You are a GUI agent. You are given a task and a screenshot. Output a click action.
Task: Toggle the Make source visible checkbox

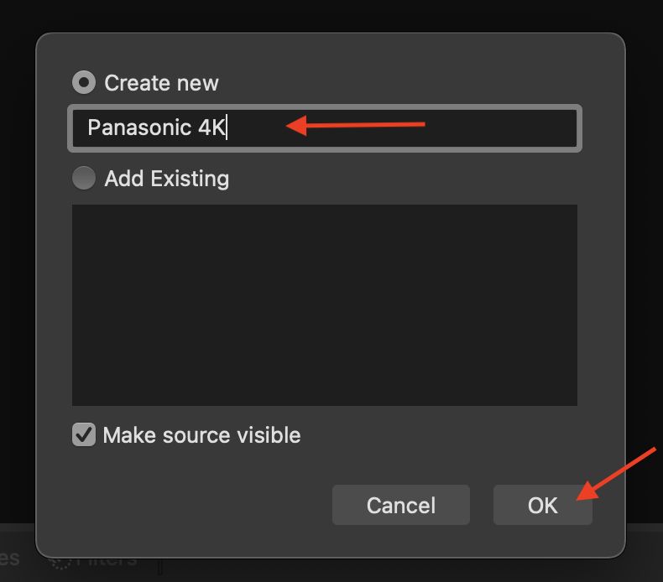pyautogui.click(x=84, y=435)
